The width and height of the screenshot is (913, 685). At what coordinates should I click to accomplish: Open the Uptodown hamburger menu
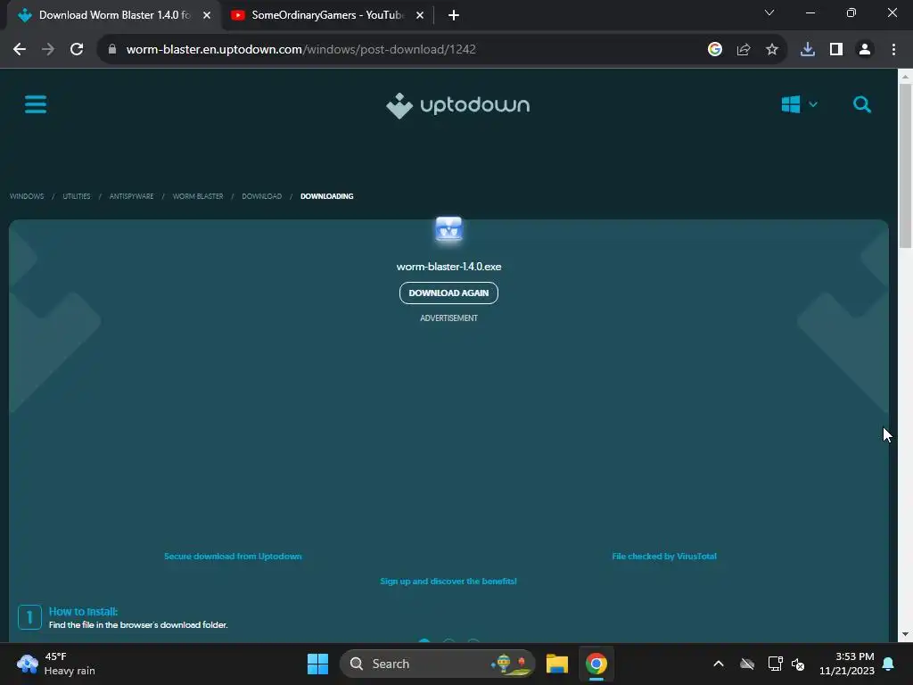tap(36, 105)
